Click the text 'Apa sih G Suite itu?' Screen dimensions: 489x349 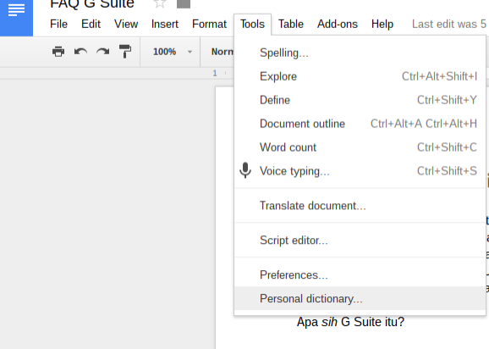(x=350, y=322)
